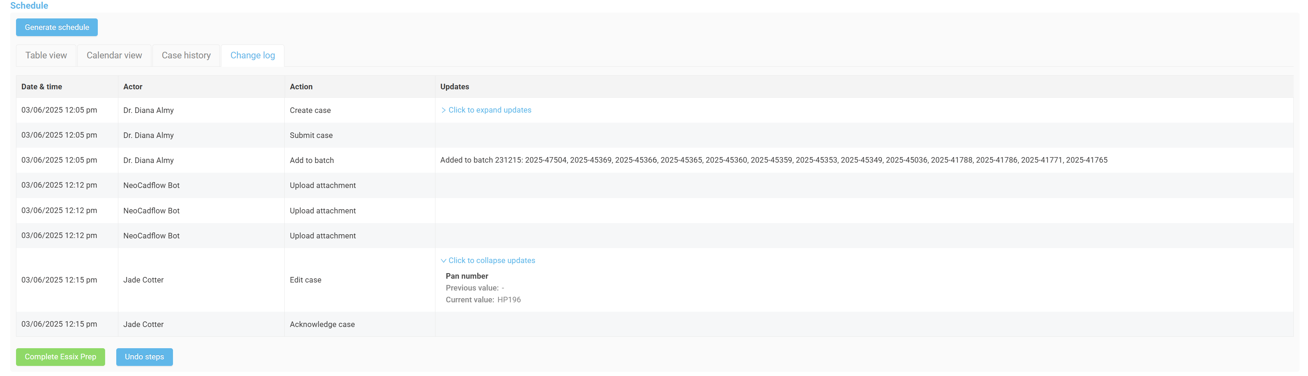Expand updates for the Create case row
The width and height of the screenshot is (1308, 376).
tap(489, 110)
